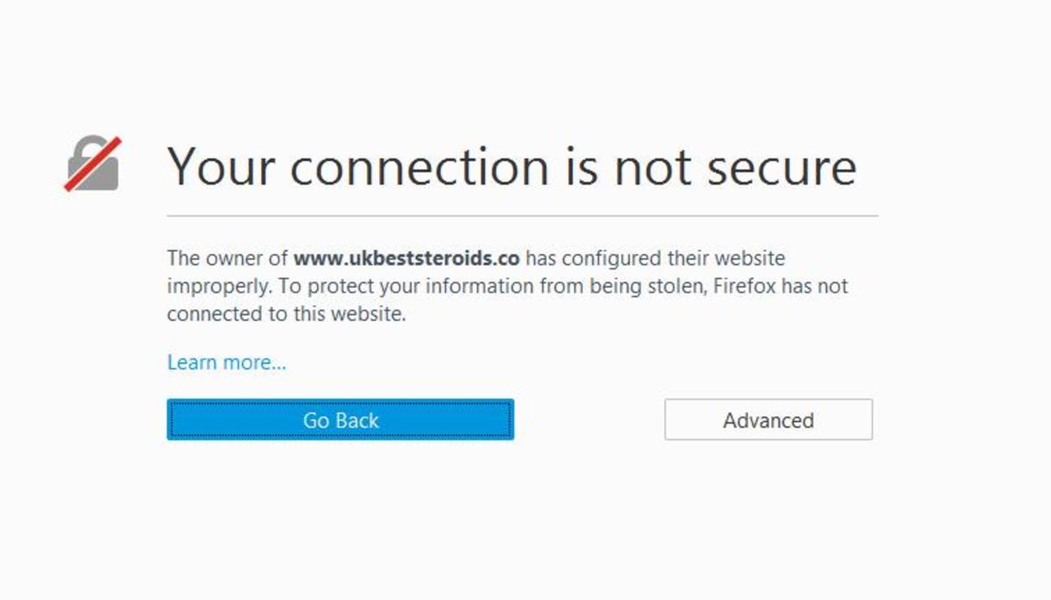Screen dimensions: 1051x600
Task: Click the red slash across the padlock
Action: 93,164
